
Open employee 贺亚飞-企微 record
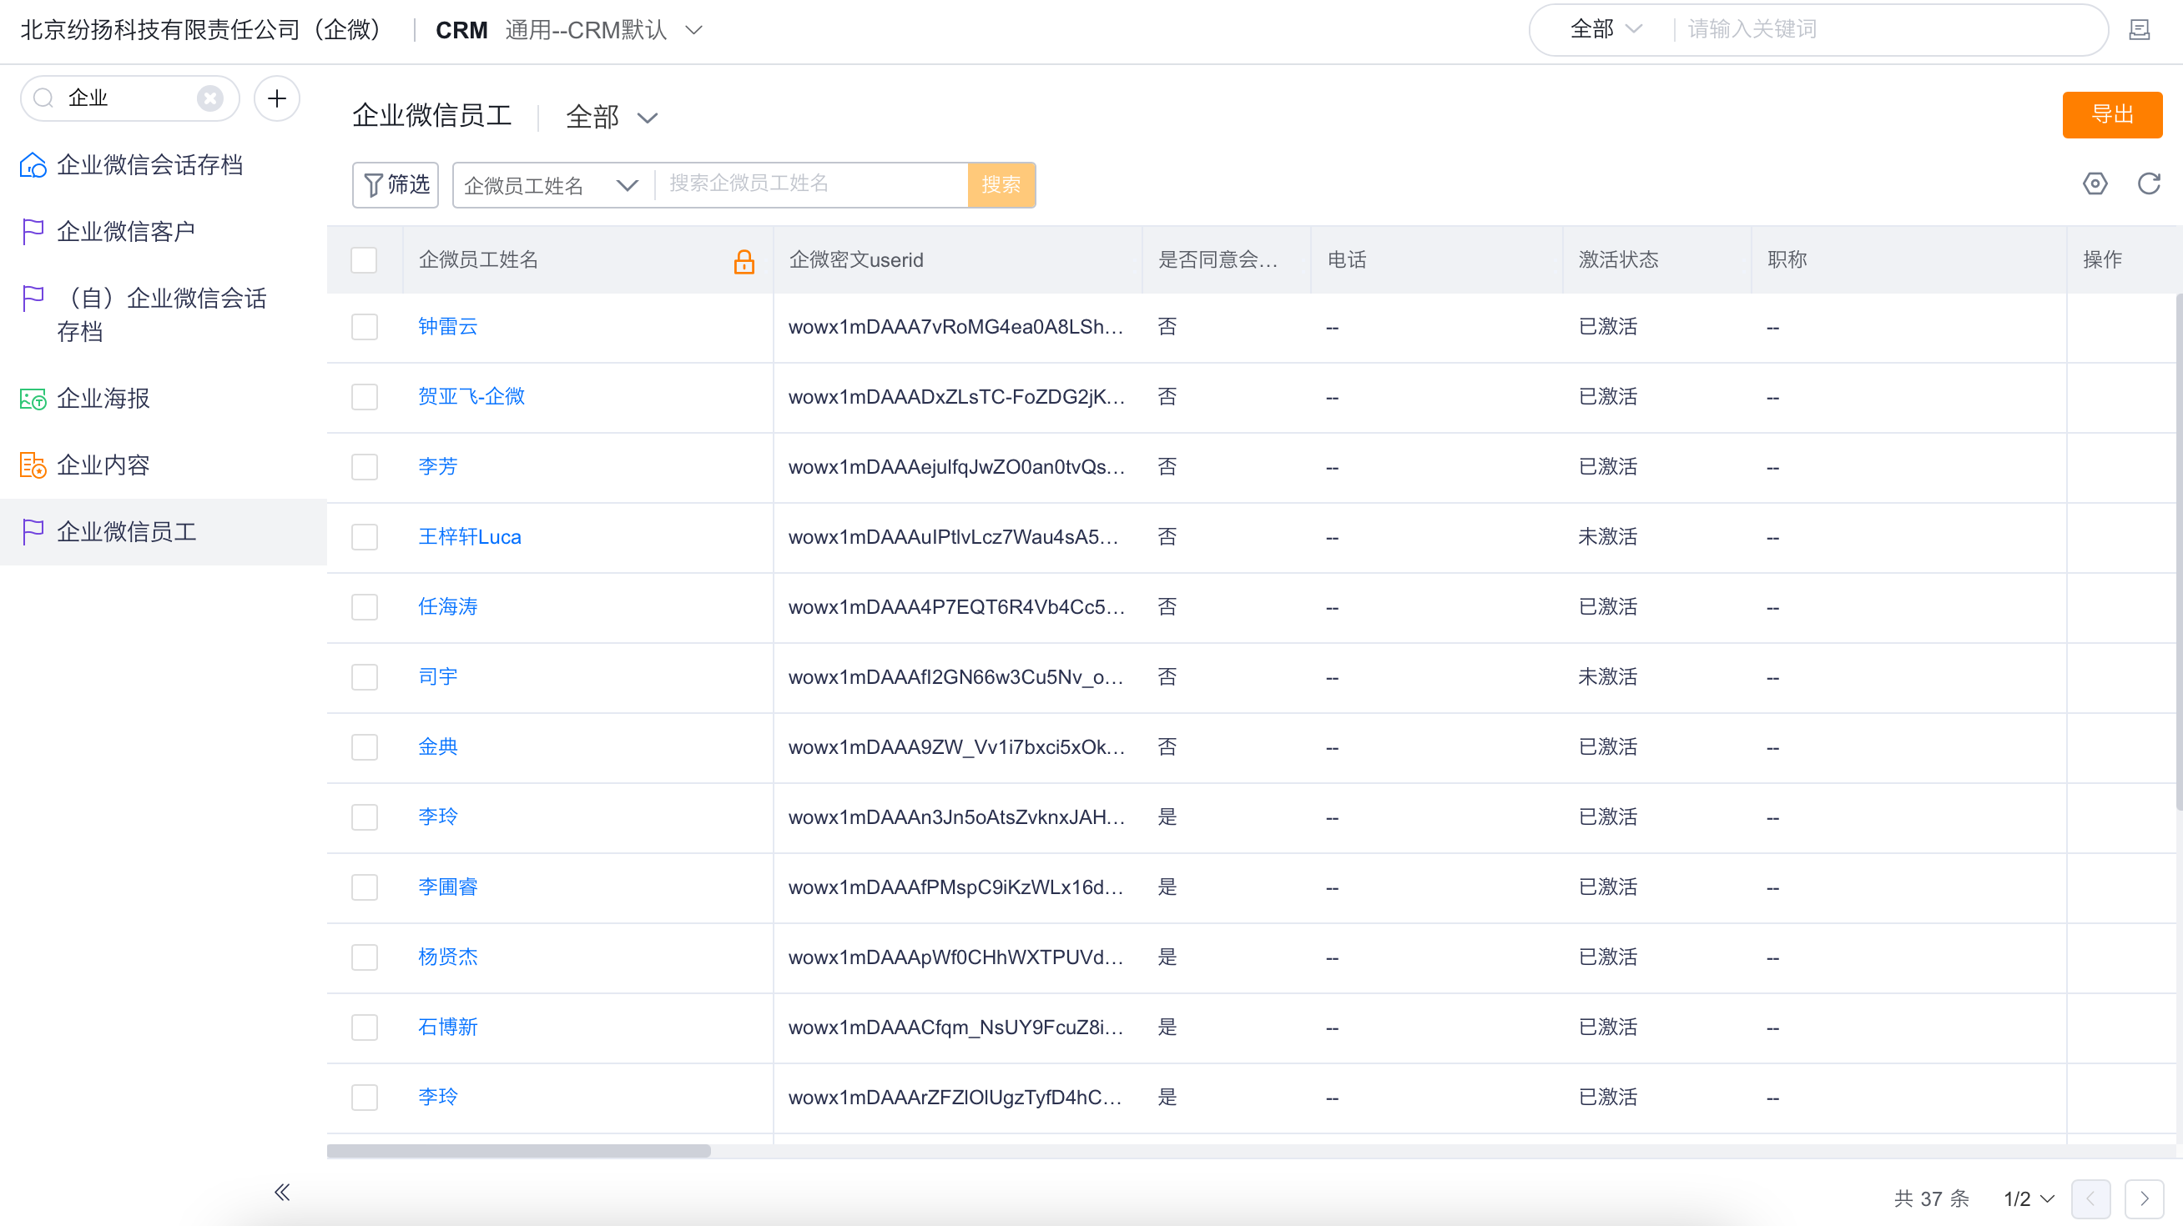click(x=471, y=396)
